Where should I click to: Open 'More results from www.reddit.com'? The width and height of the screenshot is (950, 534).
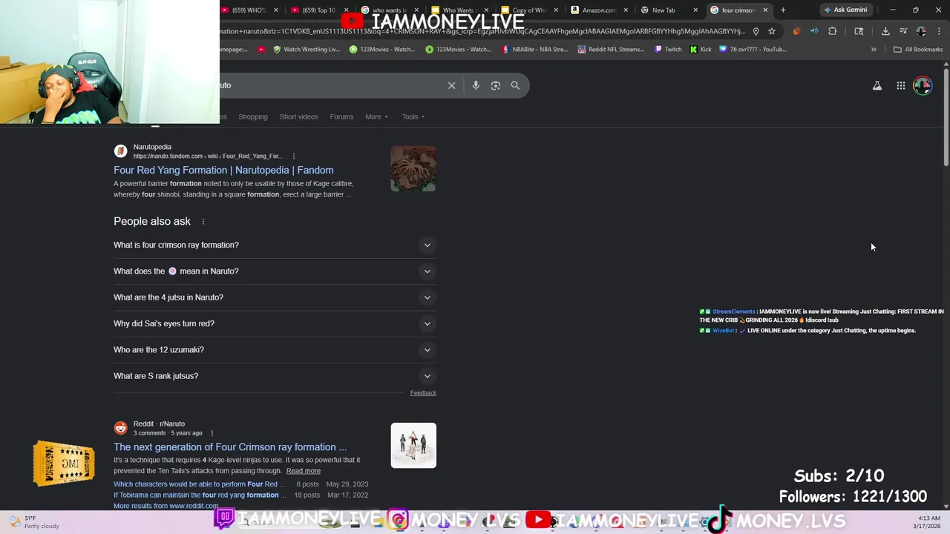pos(166,506)
